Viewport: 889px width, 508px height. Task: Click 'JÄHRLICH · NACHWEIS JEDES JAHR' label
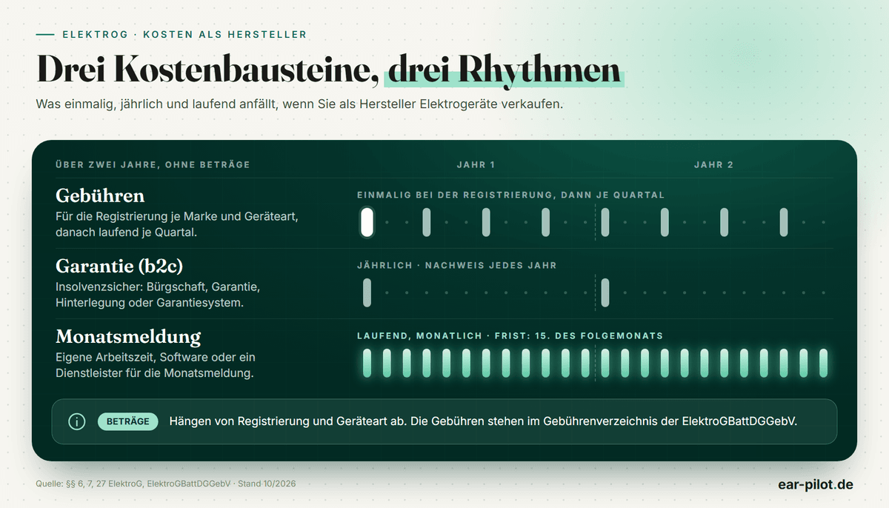click(456, 265)
